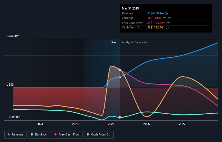Click the Mar 31 2025 tooltip date
This screenshot has width=222, height=142.
(x=130, y=8)
